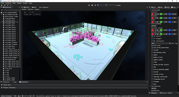Select the scale tool icon
The image size is (179, 97).
coord(11,5)
